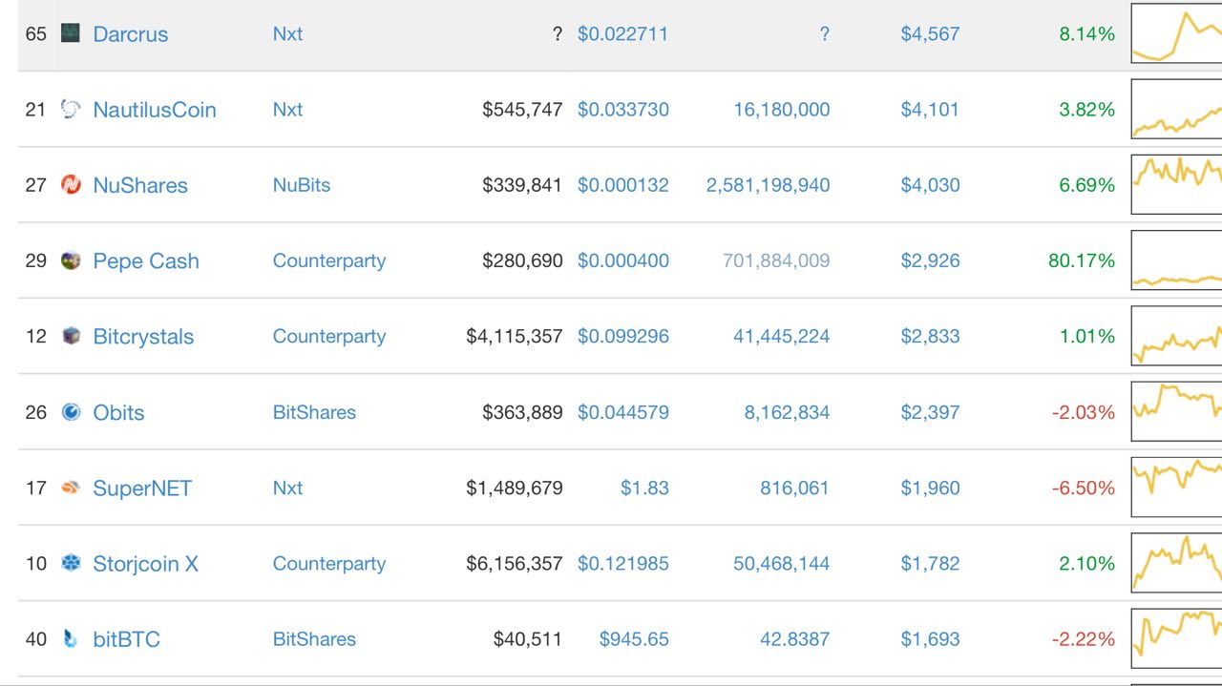This screenshot has height=686, width=1222.
Task: Click SuperNET volume $1,960
Action: 931,488
